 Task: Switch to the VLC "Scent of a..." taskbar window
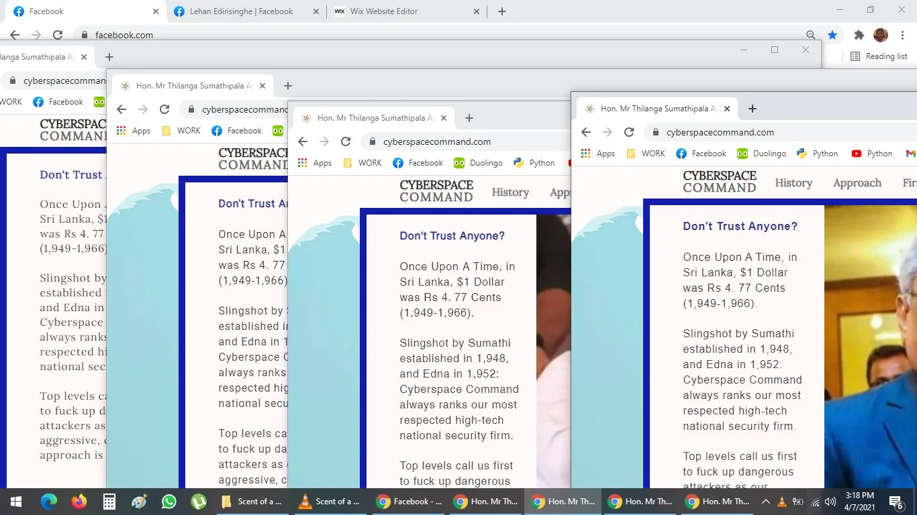point(330,502)
